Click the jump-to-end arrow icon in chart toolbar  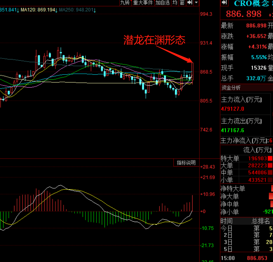tap(190, 3)
